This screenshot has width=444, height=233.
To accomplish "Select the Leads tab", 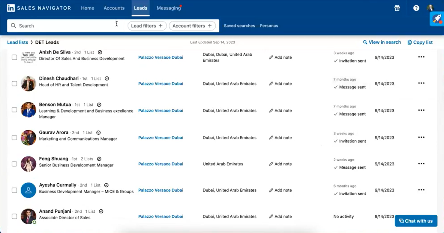I will point(140,8).
